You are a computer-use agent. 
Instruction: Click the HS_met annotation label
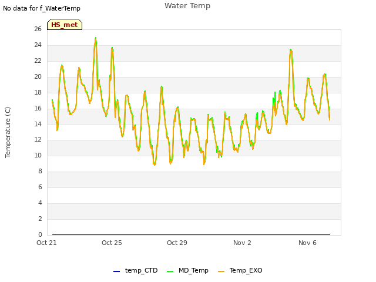(65, 25)
